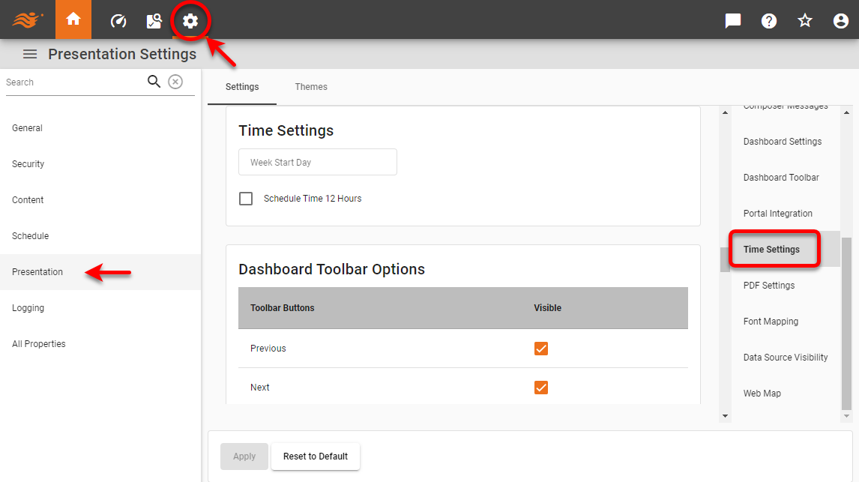Open the Week Start Day dropdown

(x=317, y=162)
